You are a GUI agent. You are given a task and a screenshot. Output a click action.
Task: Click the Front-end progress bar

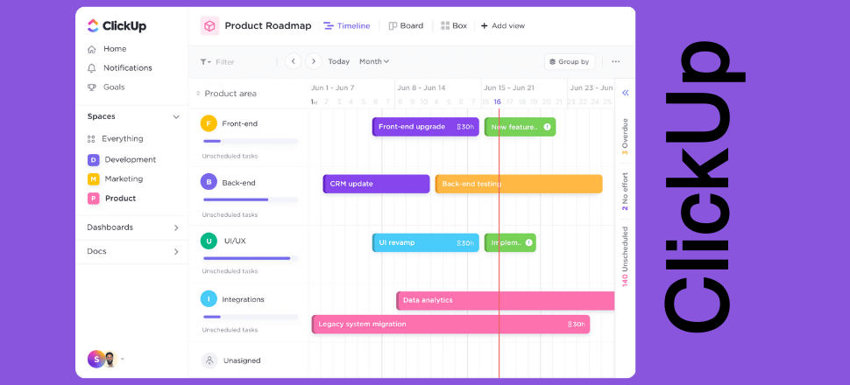click(251, 142)
